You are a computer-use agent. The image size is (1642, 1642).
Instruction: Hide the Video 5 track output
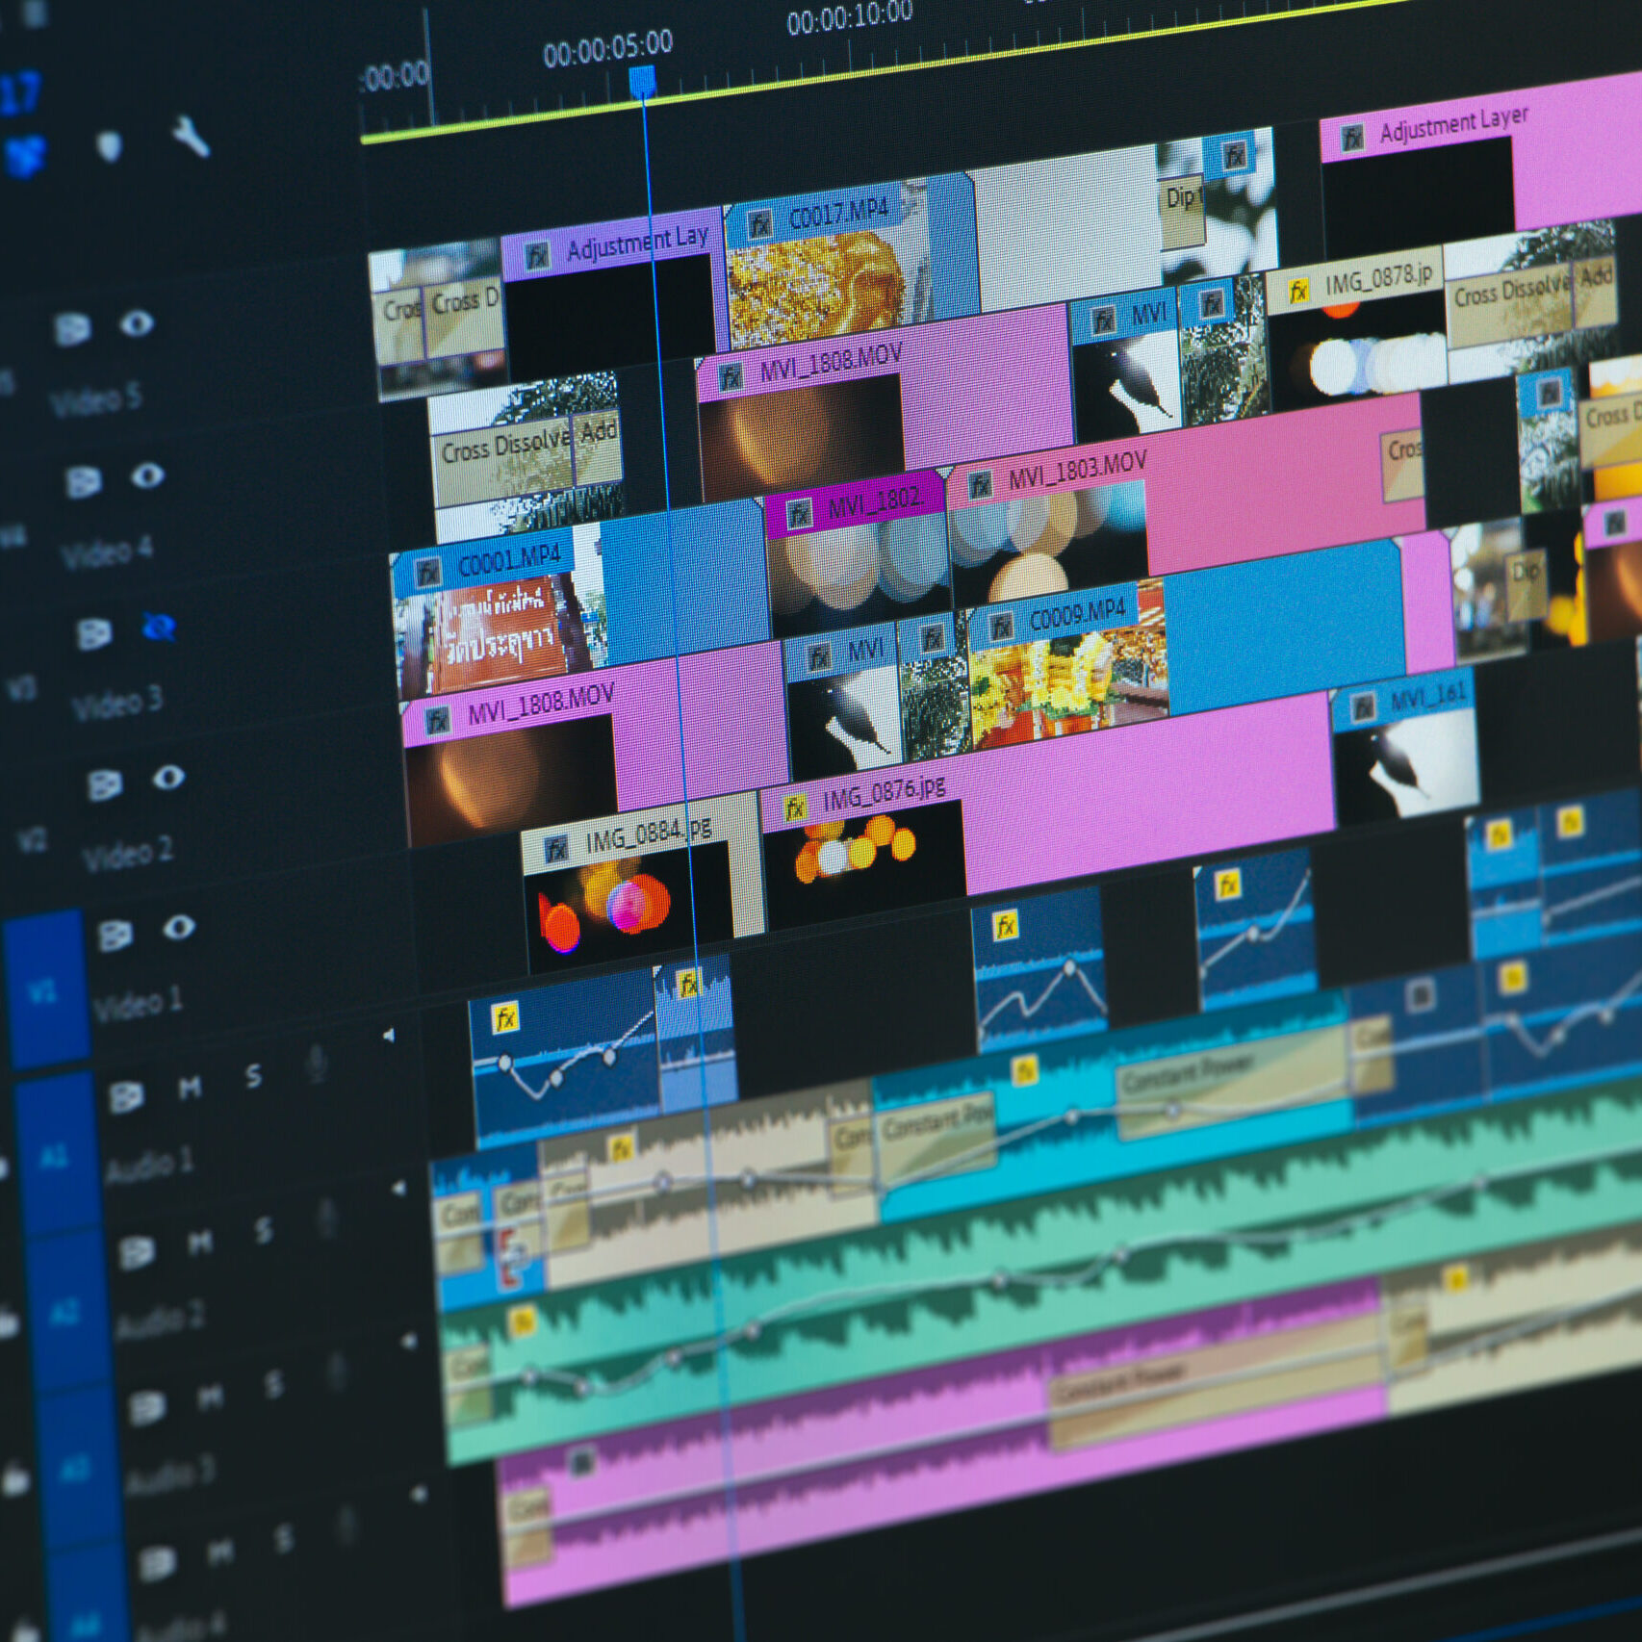click(x=139, y=323)
